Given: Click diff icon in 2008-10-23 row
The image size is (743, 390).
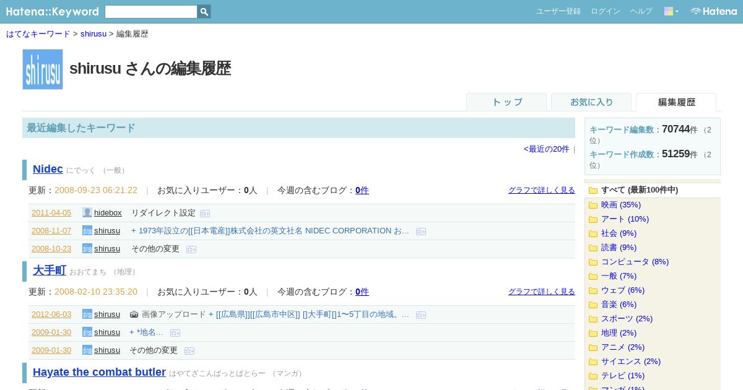Looking at the screenshot, I should (191, 249).
